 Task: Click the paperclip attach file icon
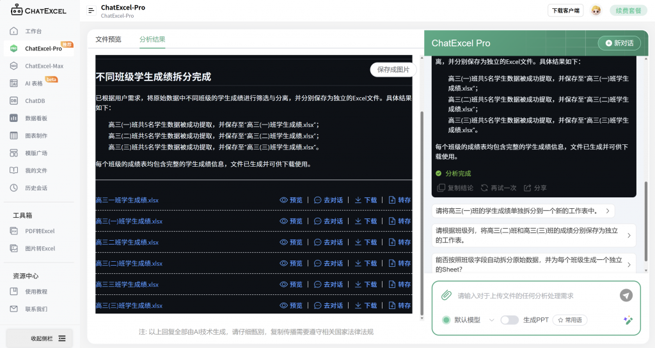[x=446, y=296]
